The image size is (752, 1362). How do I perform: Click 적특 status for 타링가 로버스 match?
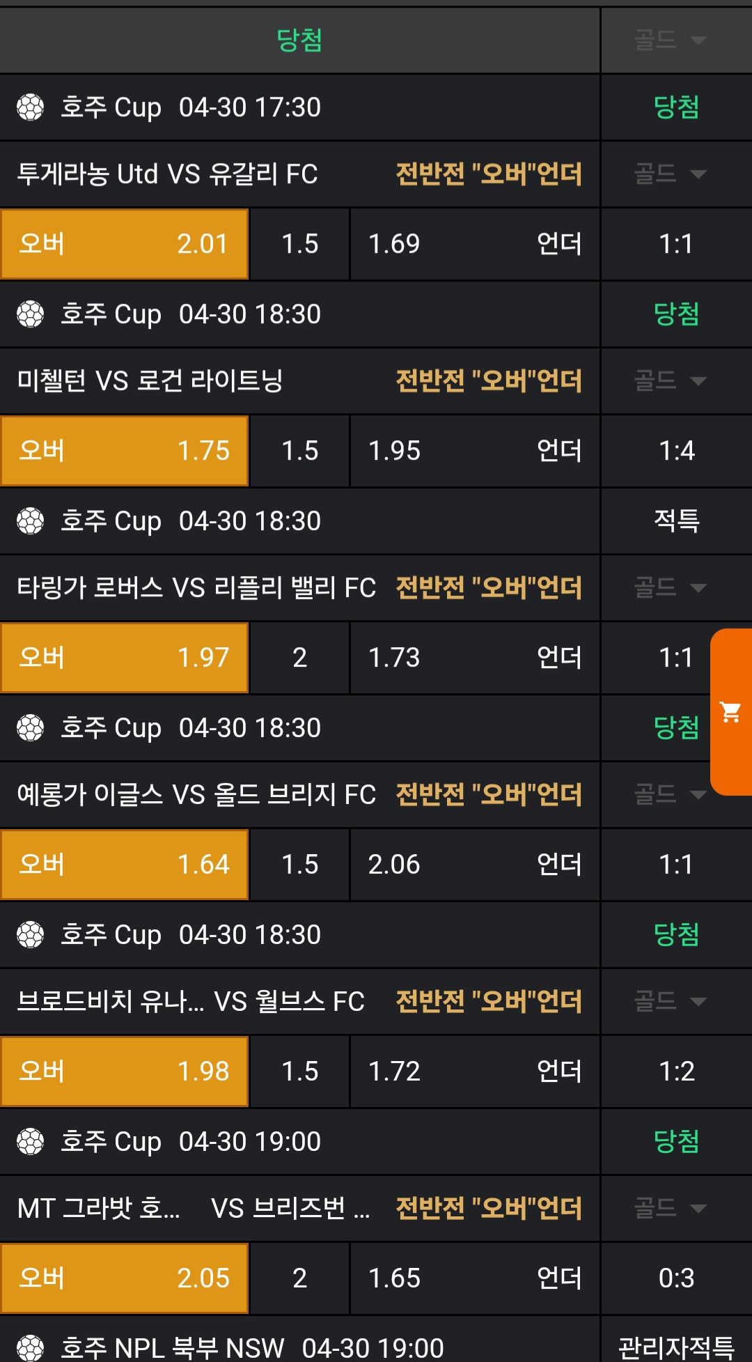tap(676, 520)
